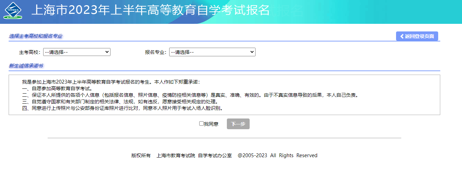The height and width of the screenshot is (171, 462).
Task: Click the left chevron icon on return button
Action: tap(402, 36)
